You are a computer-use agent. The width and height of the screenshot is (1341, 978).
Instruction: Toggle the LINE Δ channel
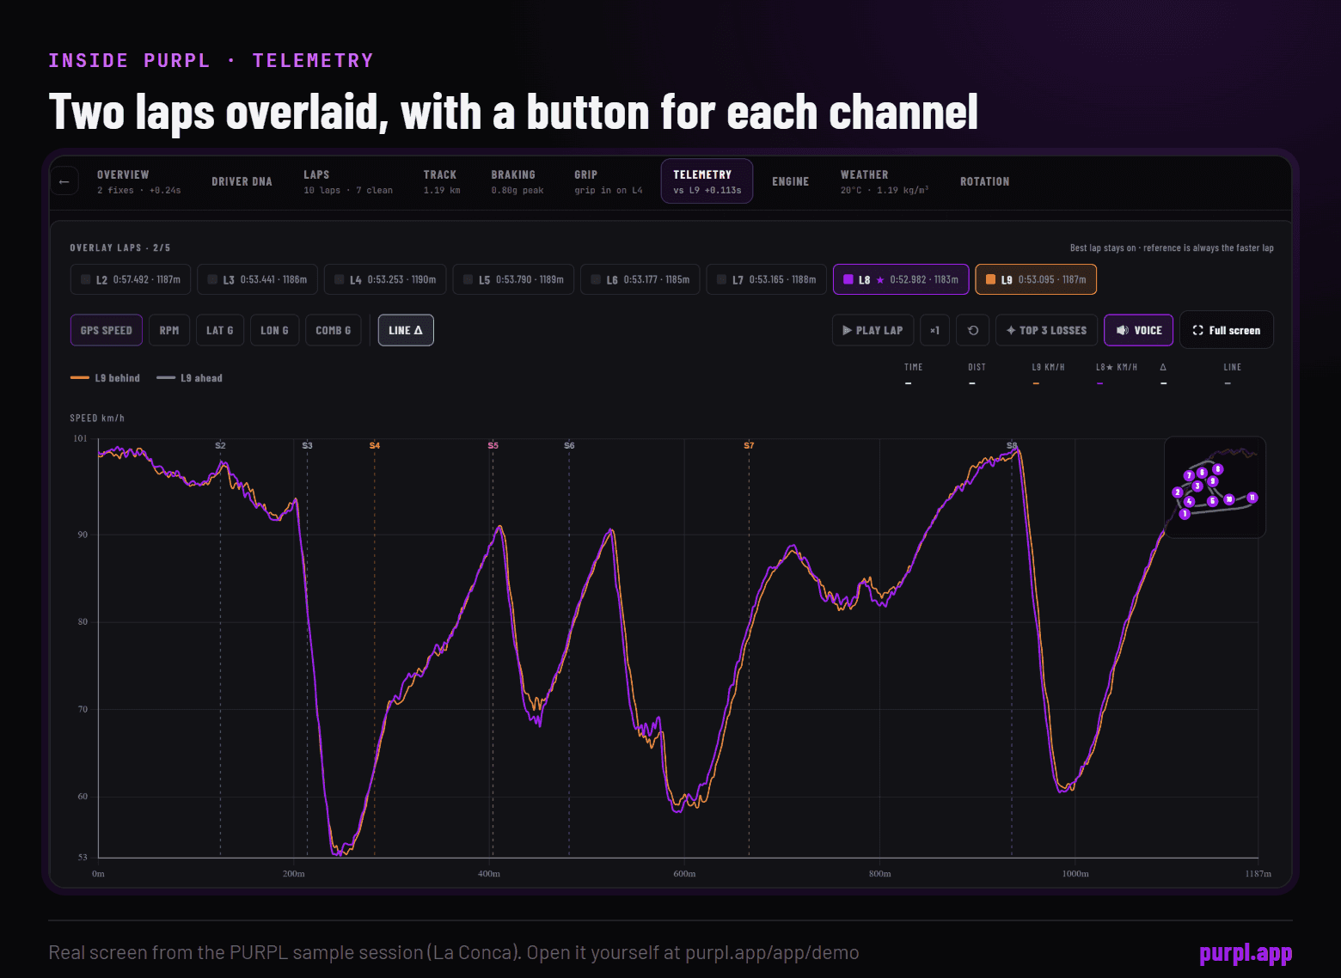(406, 330)
